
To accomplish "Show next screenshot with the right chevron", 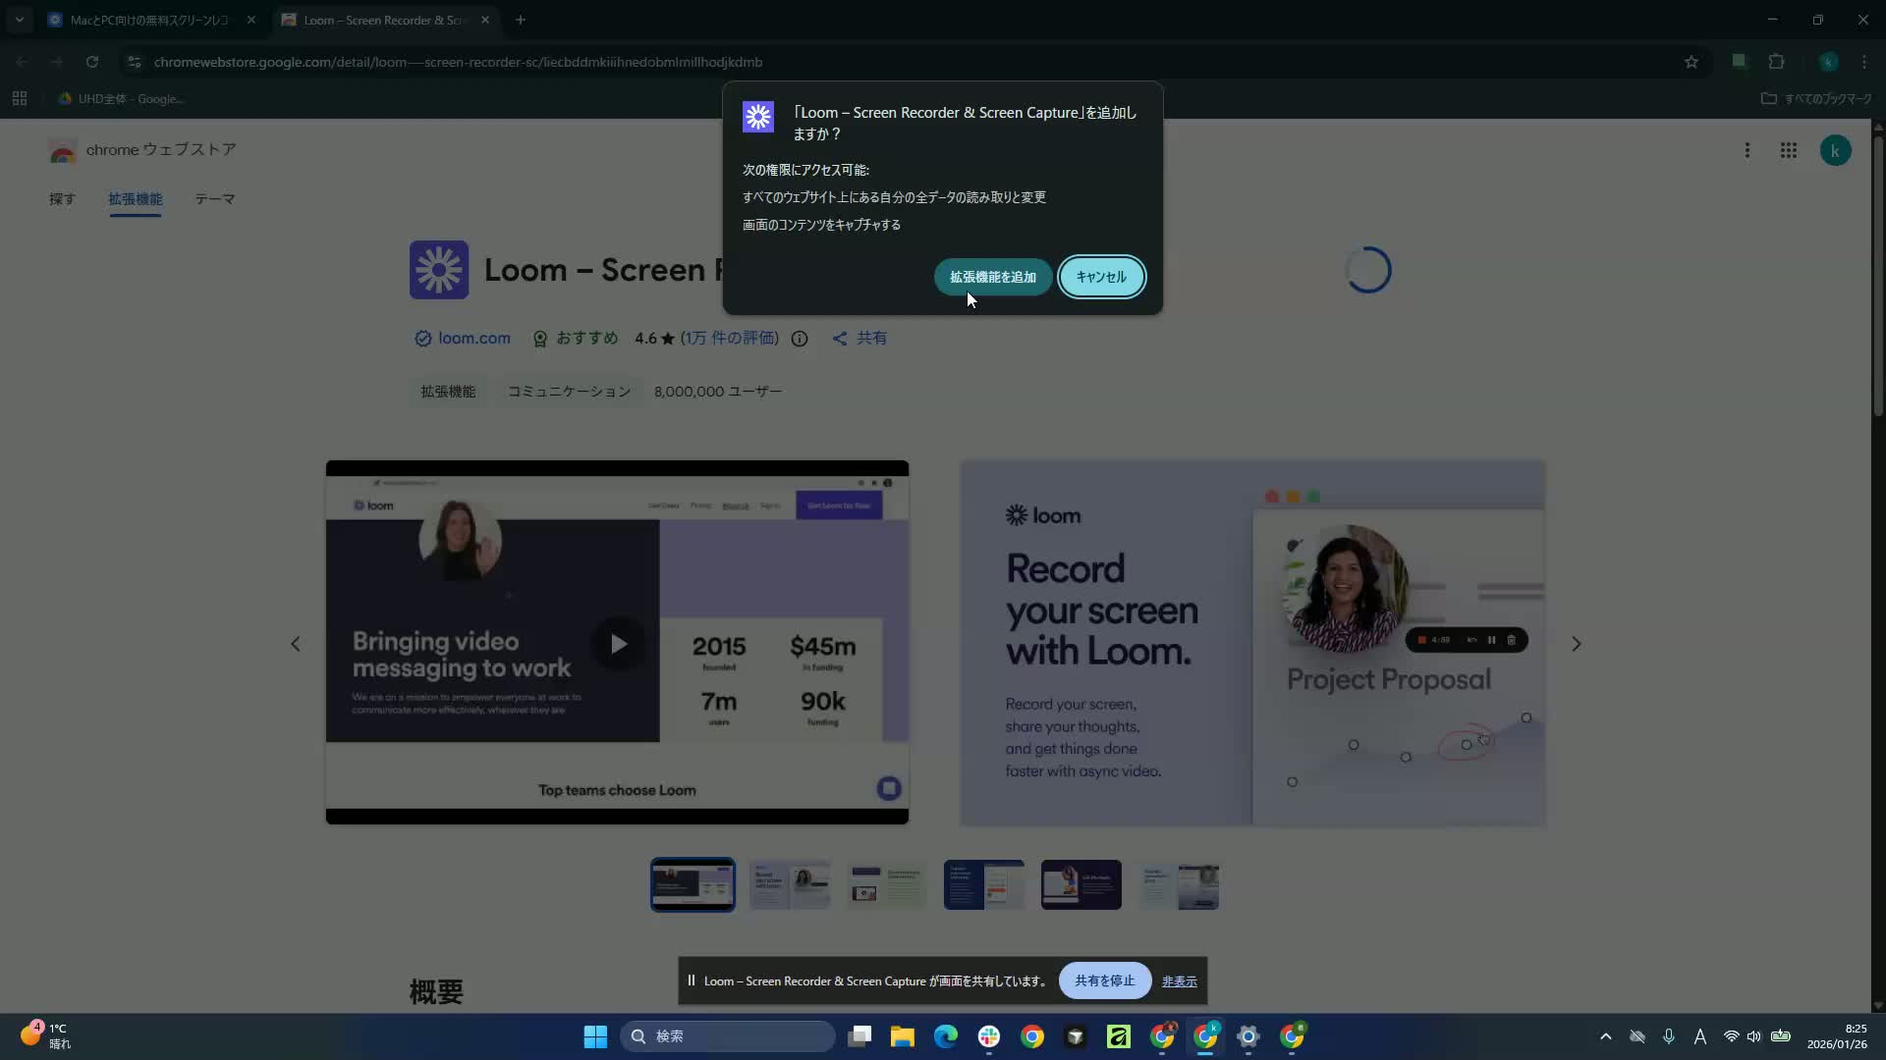I will [x=1576, y=644].
